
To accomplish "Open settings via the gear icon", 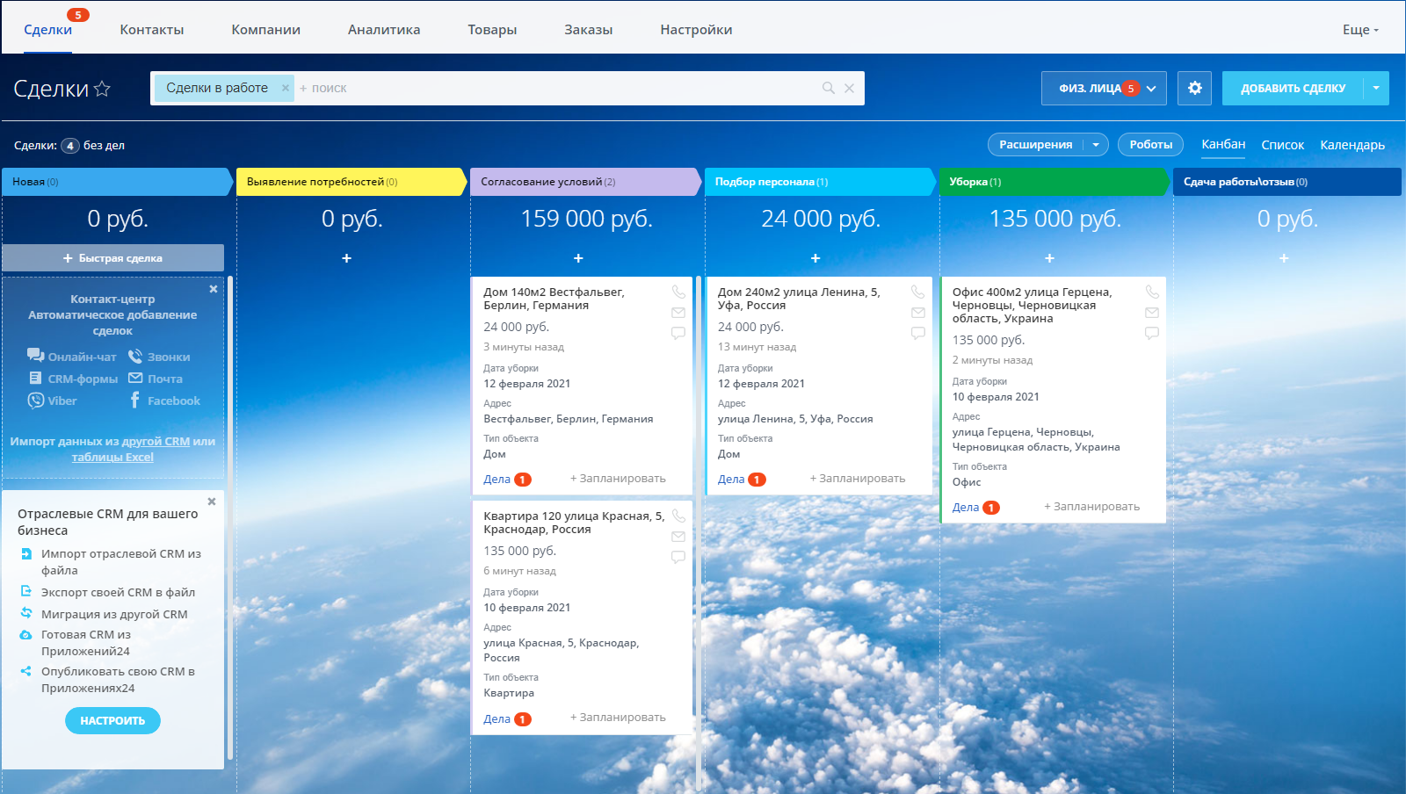I will click(1194, 88).
